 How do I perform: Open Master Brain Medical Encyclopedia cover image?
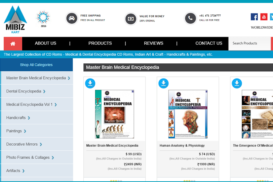[x=115, y=114]
